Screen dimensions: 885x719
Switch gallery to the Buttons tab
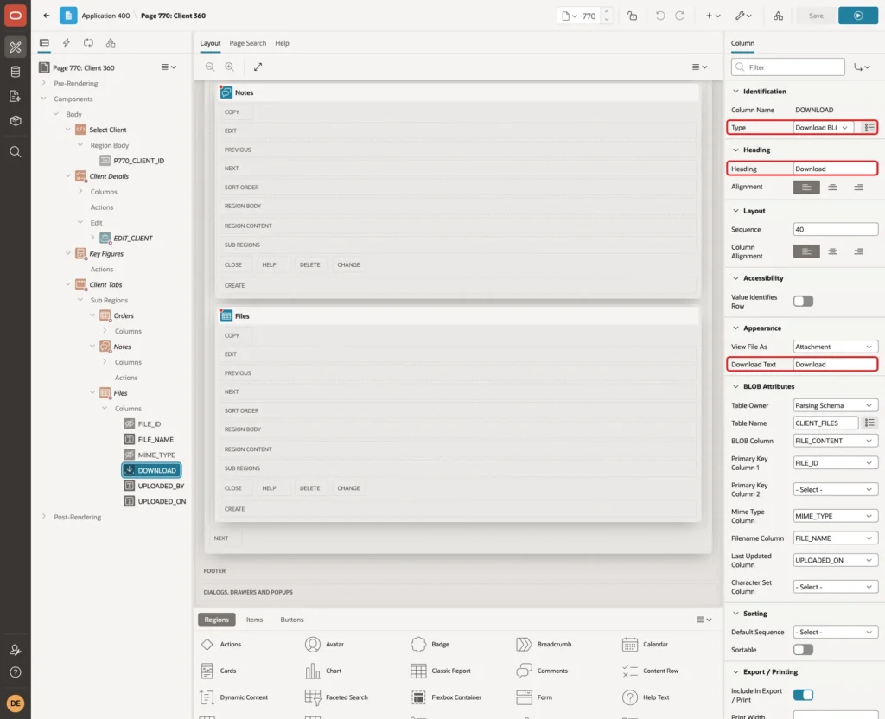pos(292,620)
